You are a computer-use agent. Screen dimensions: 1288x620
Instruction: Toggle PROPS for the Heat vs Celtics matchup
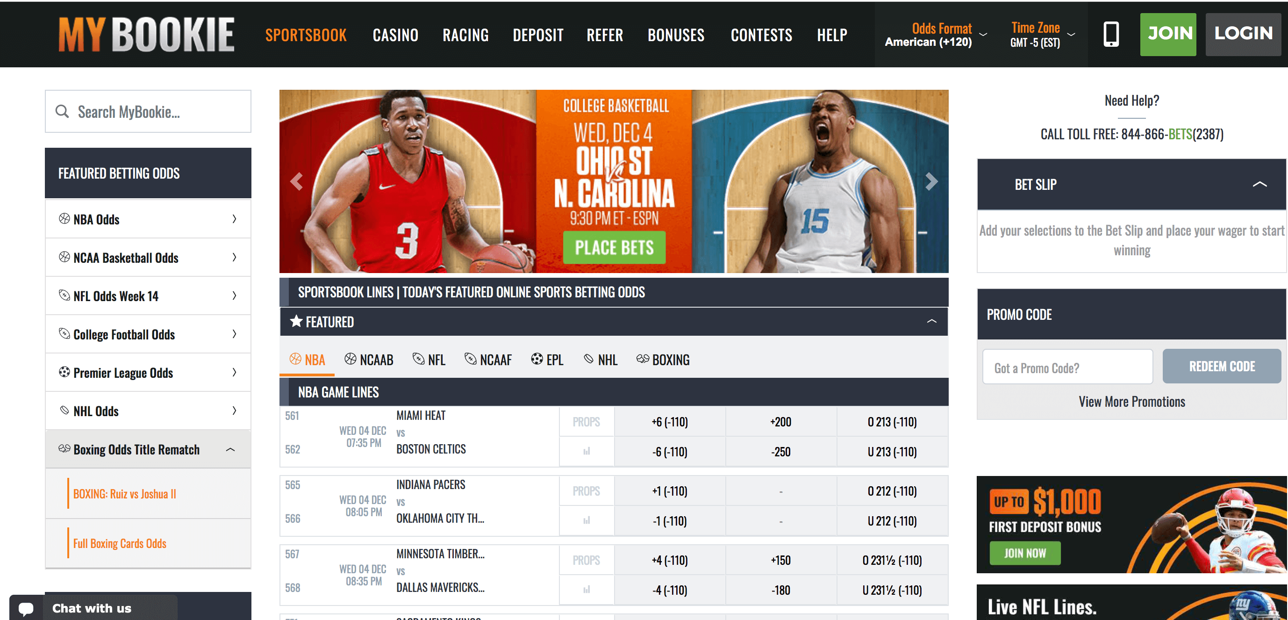[586, 421]
